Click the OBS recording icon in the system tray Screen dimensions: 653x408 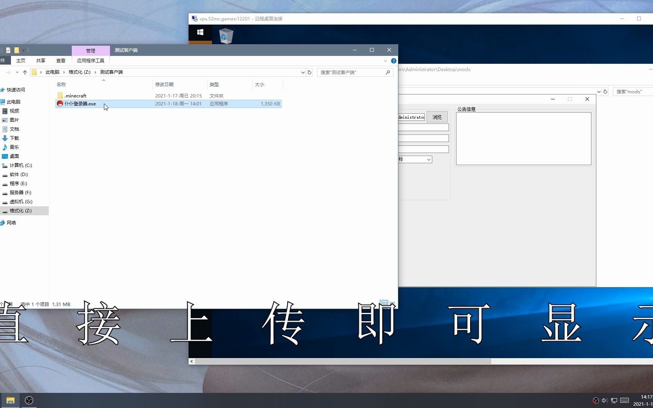(x=596, y=400)
